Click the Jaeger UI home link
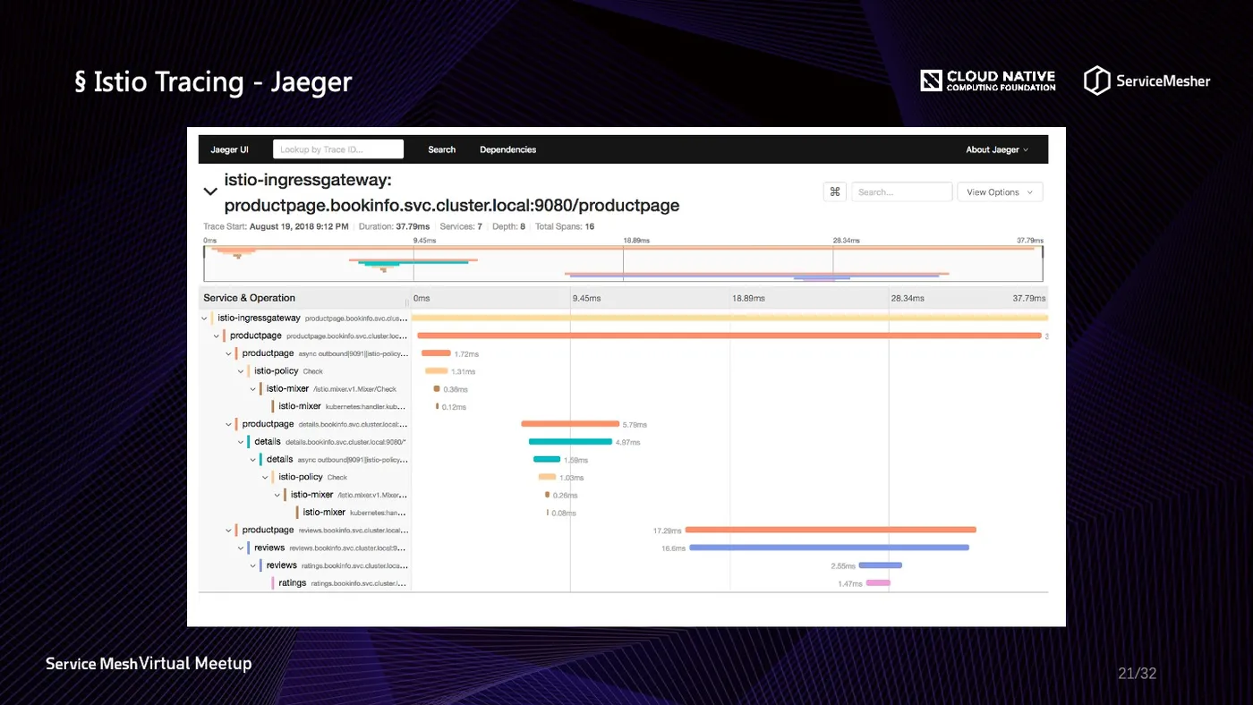 (x=229, y=149)
